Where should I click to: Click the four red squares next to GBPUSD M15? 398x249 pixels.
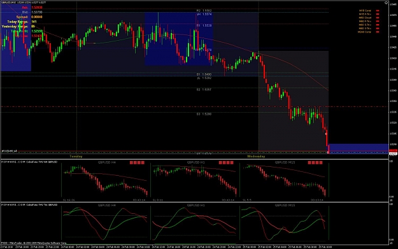315,162
